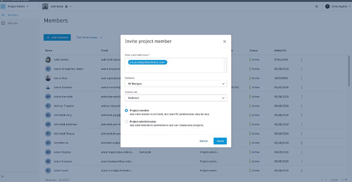Open the more menu for Abhishek Garg row
Viewport: 352px width, 182px height.
click(x=301, y=115)
